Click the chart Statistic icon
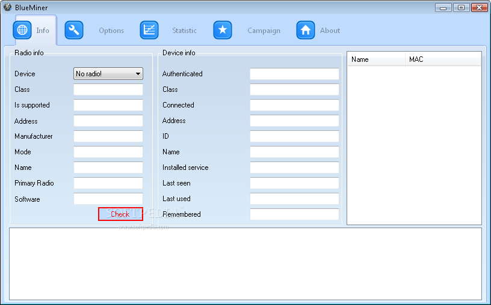Viewport: 491px width, 305px height. 149,30
